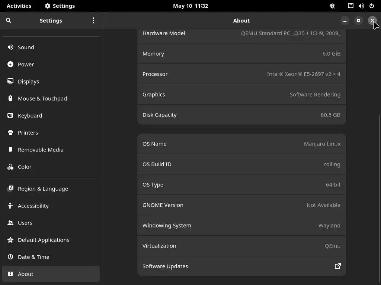
Task: Click the Virtualization QEmu value
Action: click(x=332, y=246)
